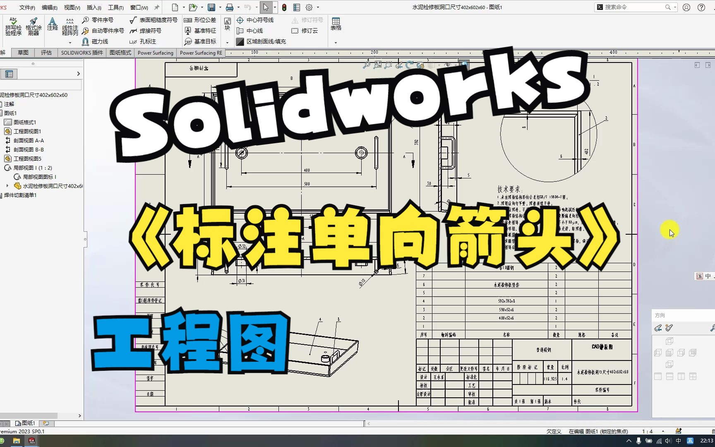Image resolution: width=715 pixels, height=447 pixels.
Task: Open the Save options dropdown arrow
Action: click(x=220, y=7)
